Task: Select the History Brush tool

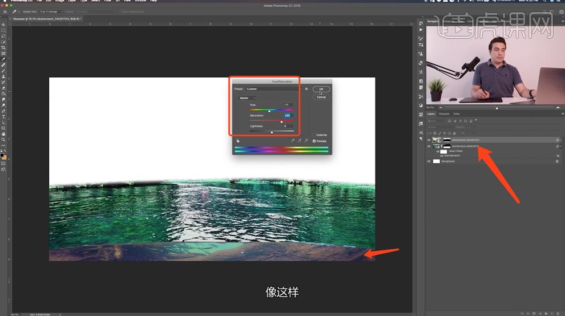Action: tap(3, 83)
